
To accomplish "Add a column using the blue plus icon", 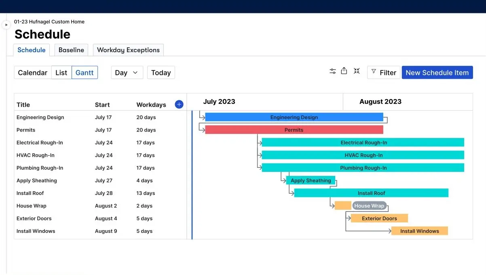I will click(x=179, y=104).
